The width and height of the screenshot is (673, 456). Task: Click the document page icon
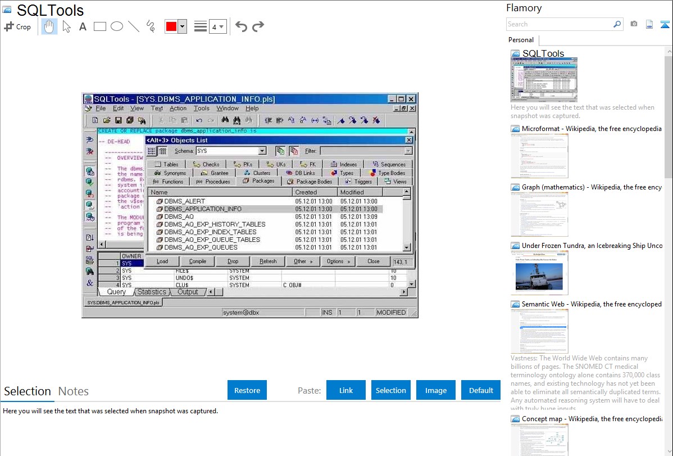649,24
